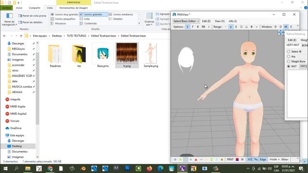
Task: Select the box range selection icon
Action: [231, 27]
